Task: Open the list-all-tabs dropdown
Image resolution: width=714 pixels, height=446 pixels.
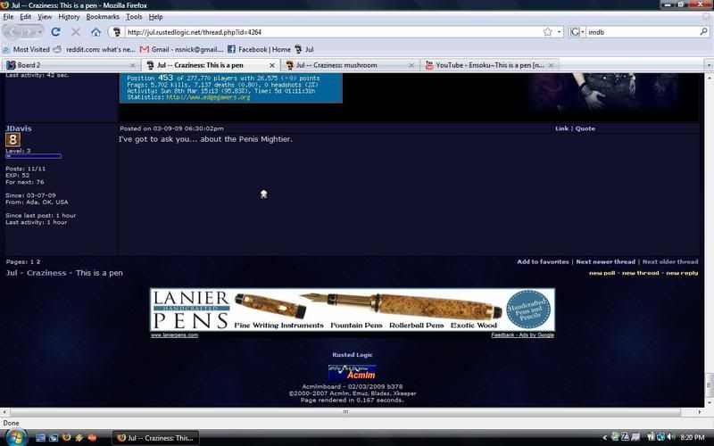Action: pyautogui.click(x=709, y=65)
